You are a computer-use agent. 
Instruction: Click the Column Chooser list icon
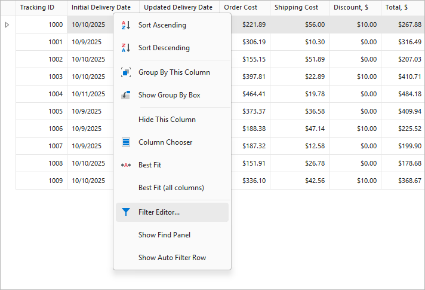pyautogui.click(x=126, y=142)
